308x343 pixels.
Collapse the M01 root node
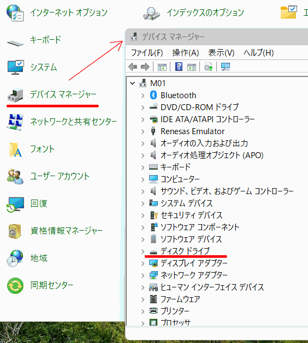pyautogui.click(x=132, y=83)
